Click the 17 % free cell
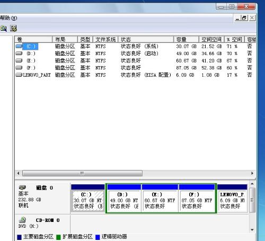The height and width of the screenshot is (241, 265). pos(232,75)
